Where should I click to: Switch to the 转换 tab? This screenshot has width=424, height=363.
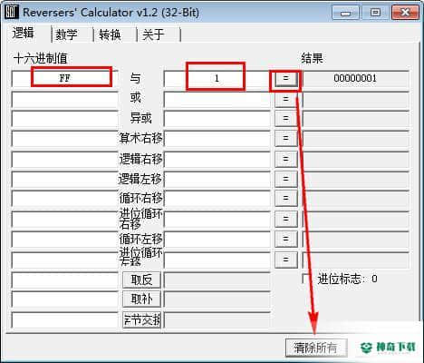click(x=111, y=34)
